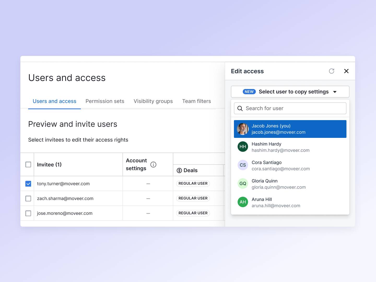The image size is (376, 282).
Task: Check jose.moreno@moveer.com checkbox
Action: [28, 213]
